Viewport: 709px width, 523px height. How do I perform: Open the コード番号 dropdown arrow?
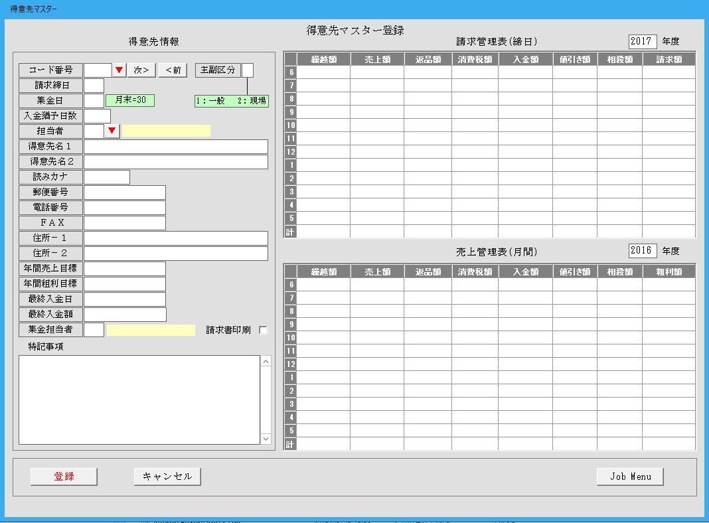pos(119,70)
